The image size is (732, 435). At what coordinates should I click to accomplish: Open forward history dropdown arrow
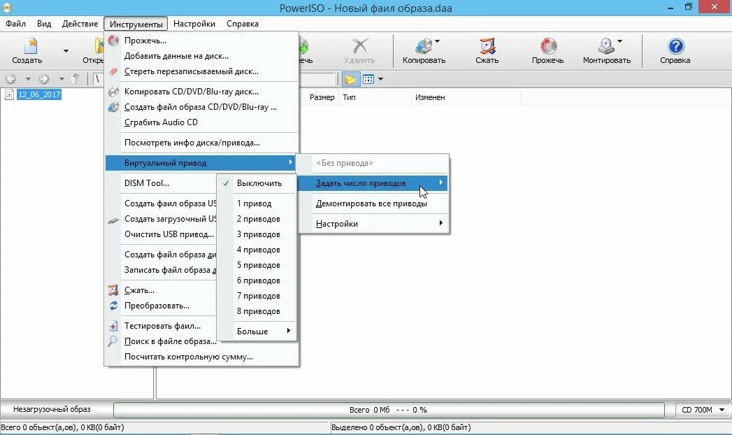click(x=61, y=79)
